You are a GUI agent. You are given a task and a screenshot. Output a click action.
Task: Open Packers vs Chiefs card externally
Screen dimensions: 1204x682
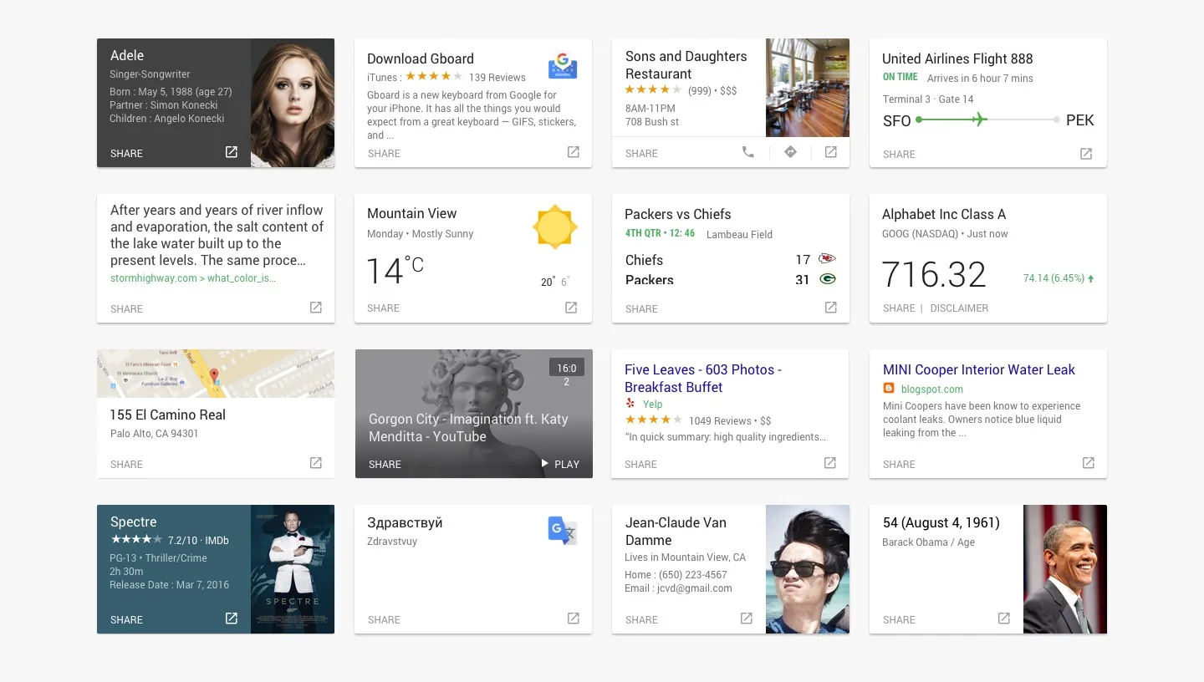coord(831,308)
